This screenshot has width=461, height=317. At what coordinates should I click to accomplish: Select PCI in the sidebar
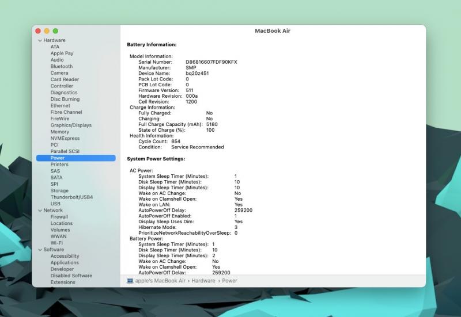pos(54,145)
